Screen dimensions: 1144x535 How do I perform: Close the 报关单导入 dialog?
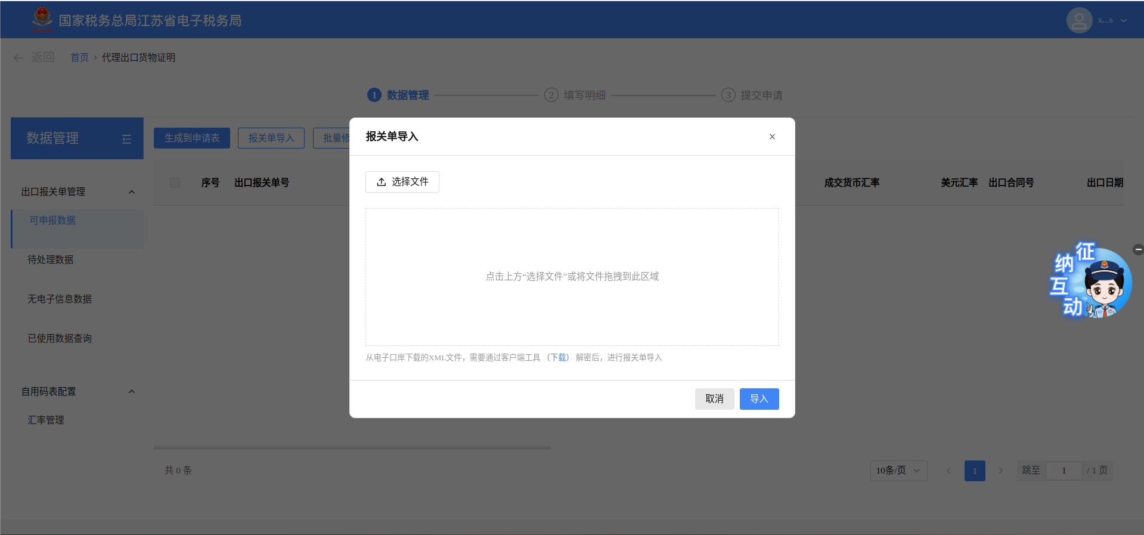coord(772,137)
